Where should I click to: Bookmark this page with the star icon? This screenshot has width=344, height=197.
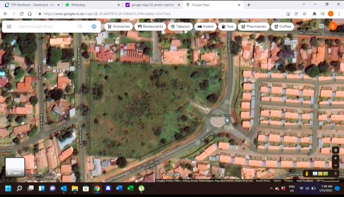[304, 14]
